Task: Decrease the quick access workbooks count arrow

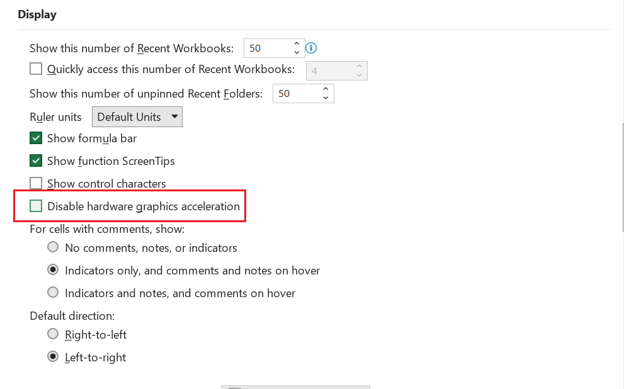Action: click(x=359, y=75)
